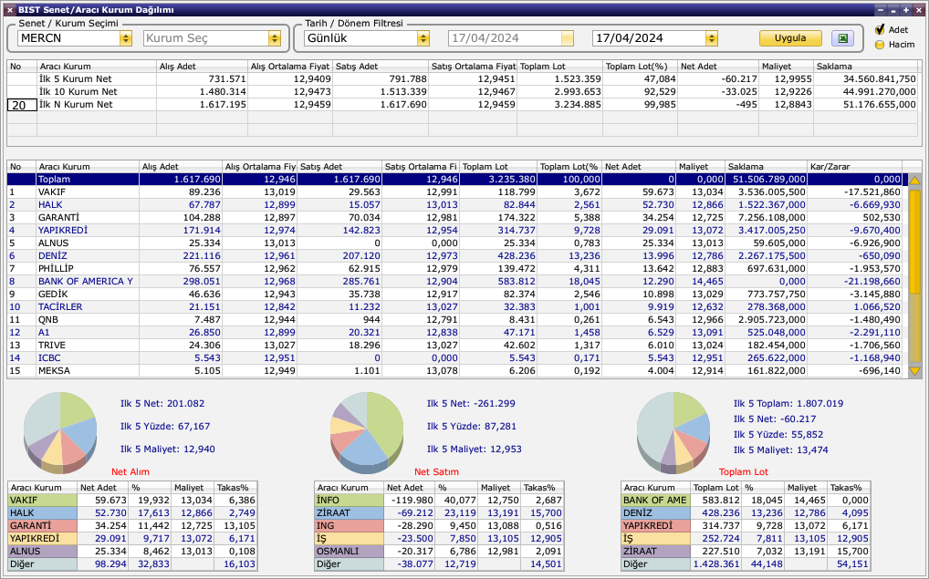Open the Kurum Seç broker dropdown

(x=275, y=38)
